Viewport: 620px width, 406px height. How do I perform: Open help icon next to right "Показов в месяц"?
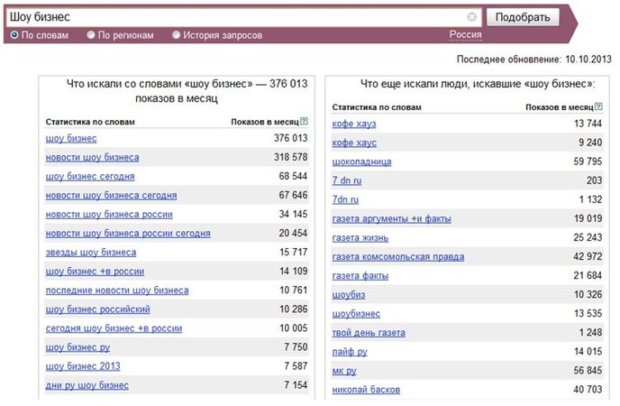tap(598, 106)
